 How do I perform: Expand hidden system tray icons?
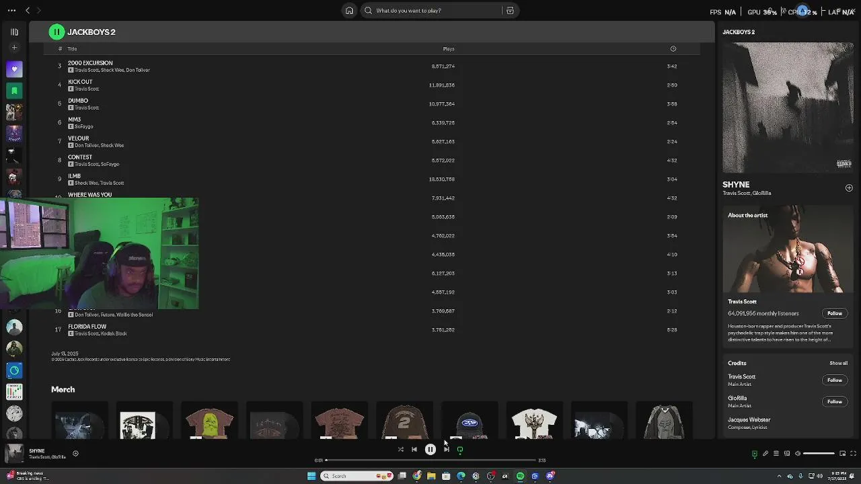[x=780, y=476]
